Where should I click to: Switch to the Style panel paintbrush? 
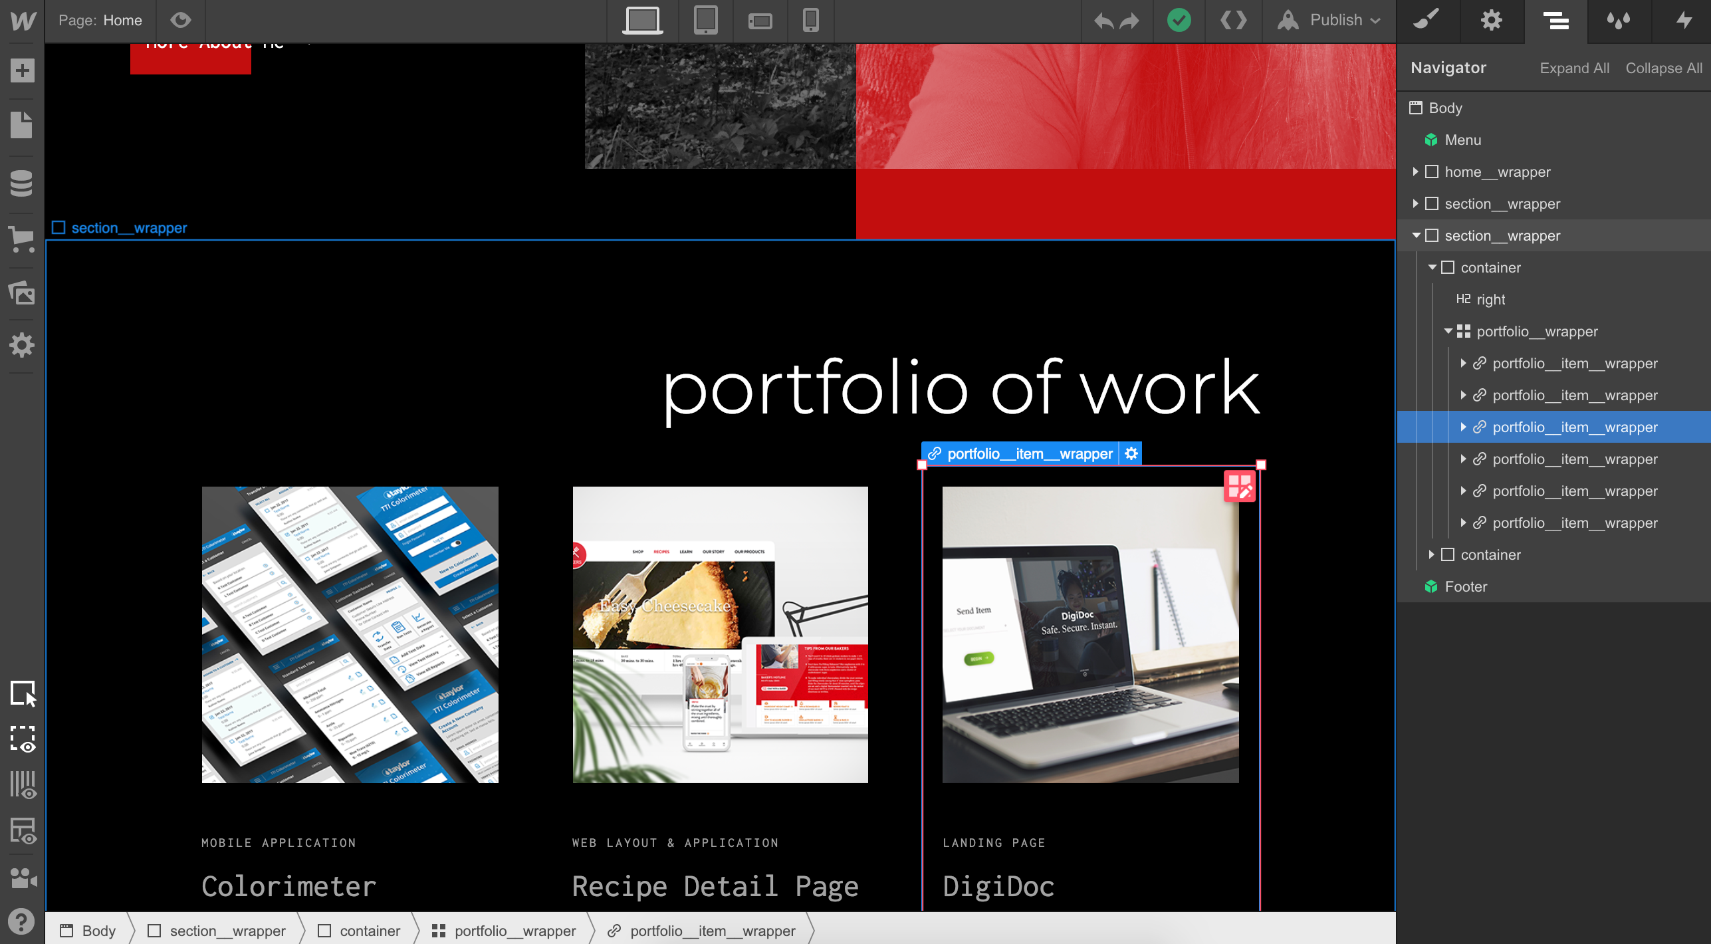(x=1427, y=21)
